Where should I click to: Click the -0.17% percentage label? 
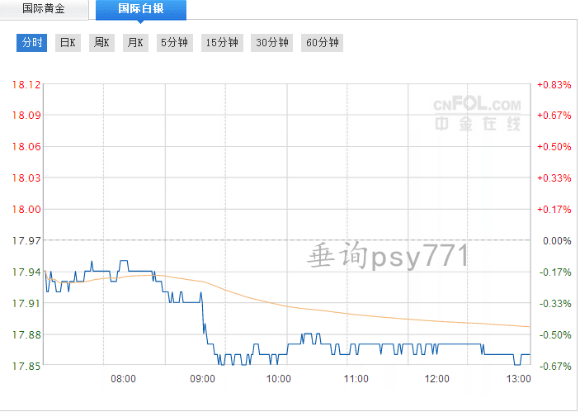coord(555,272)
